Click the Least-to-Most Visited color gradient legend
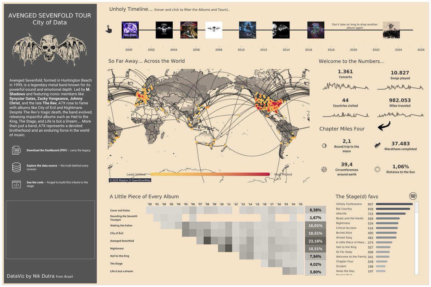Screen dimensions: 431x287 pos(210,174)
